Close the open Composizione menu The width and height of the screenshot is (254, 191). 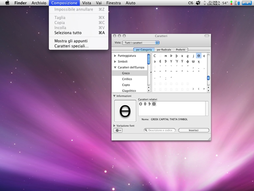pyautogui.click(x=64, y=3)
